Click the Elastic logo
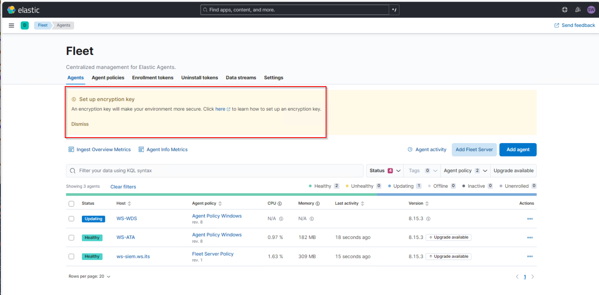This screenshot has width=599, height=295. [23, 10]
